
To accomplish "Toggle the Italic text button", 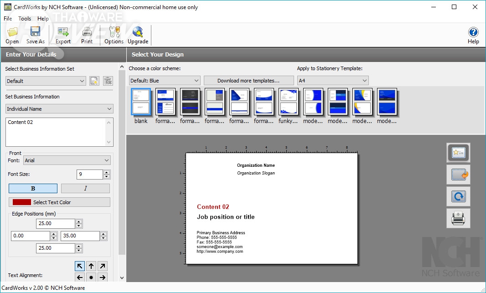I will tap(85, 189).
